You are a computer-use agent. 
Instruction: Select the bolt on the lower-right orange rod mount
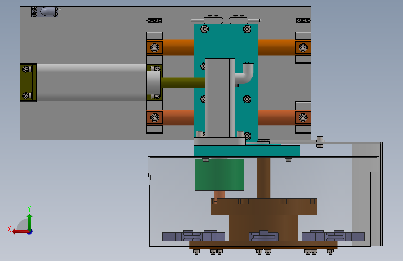coord(303,117)
